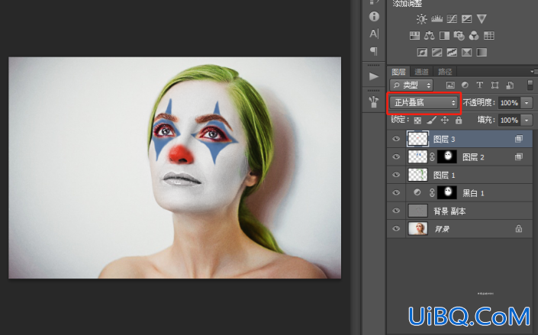Add a Photo Filter adjustment (camera icon)
The height and width of the screenshot is (335, 538).
(459, 36)
